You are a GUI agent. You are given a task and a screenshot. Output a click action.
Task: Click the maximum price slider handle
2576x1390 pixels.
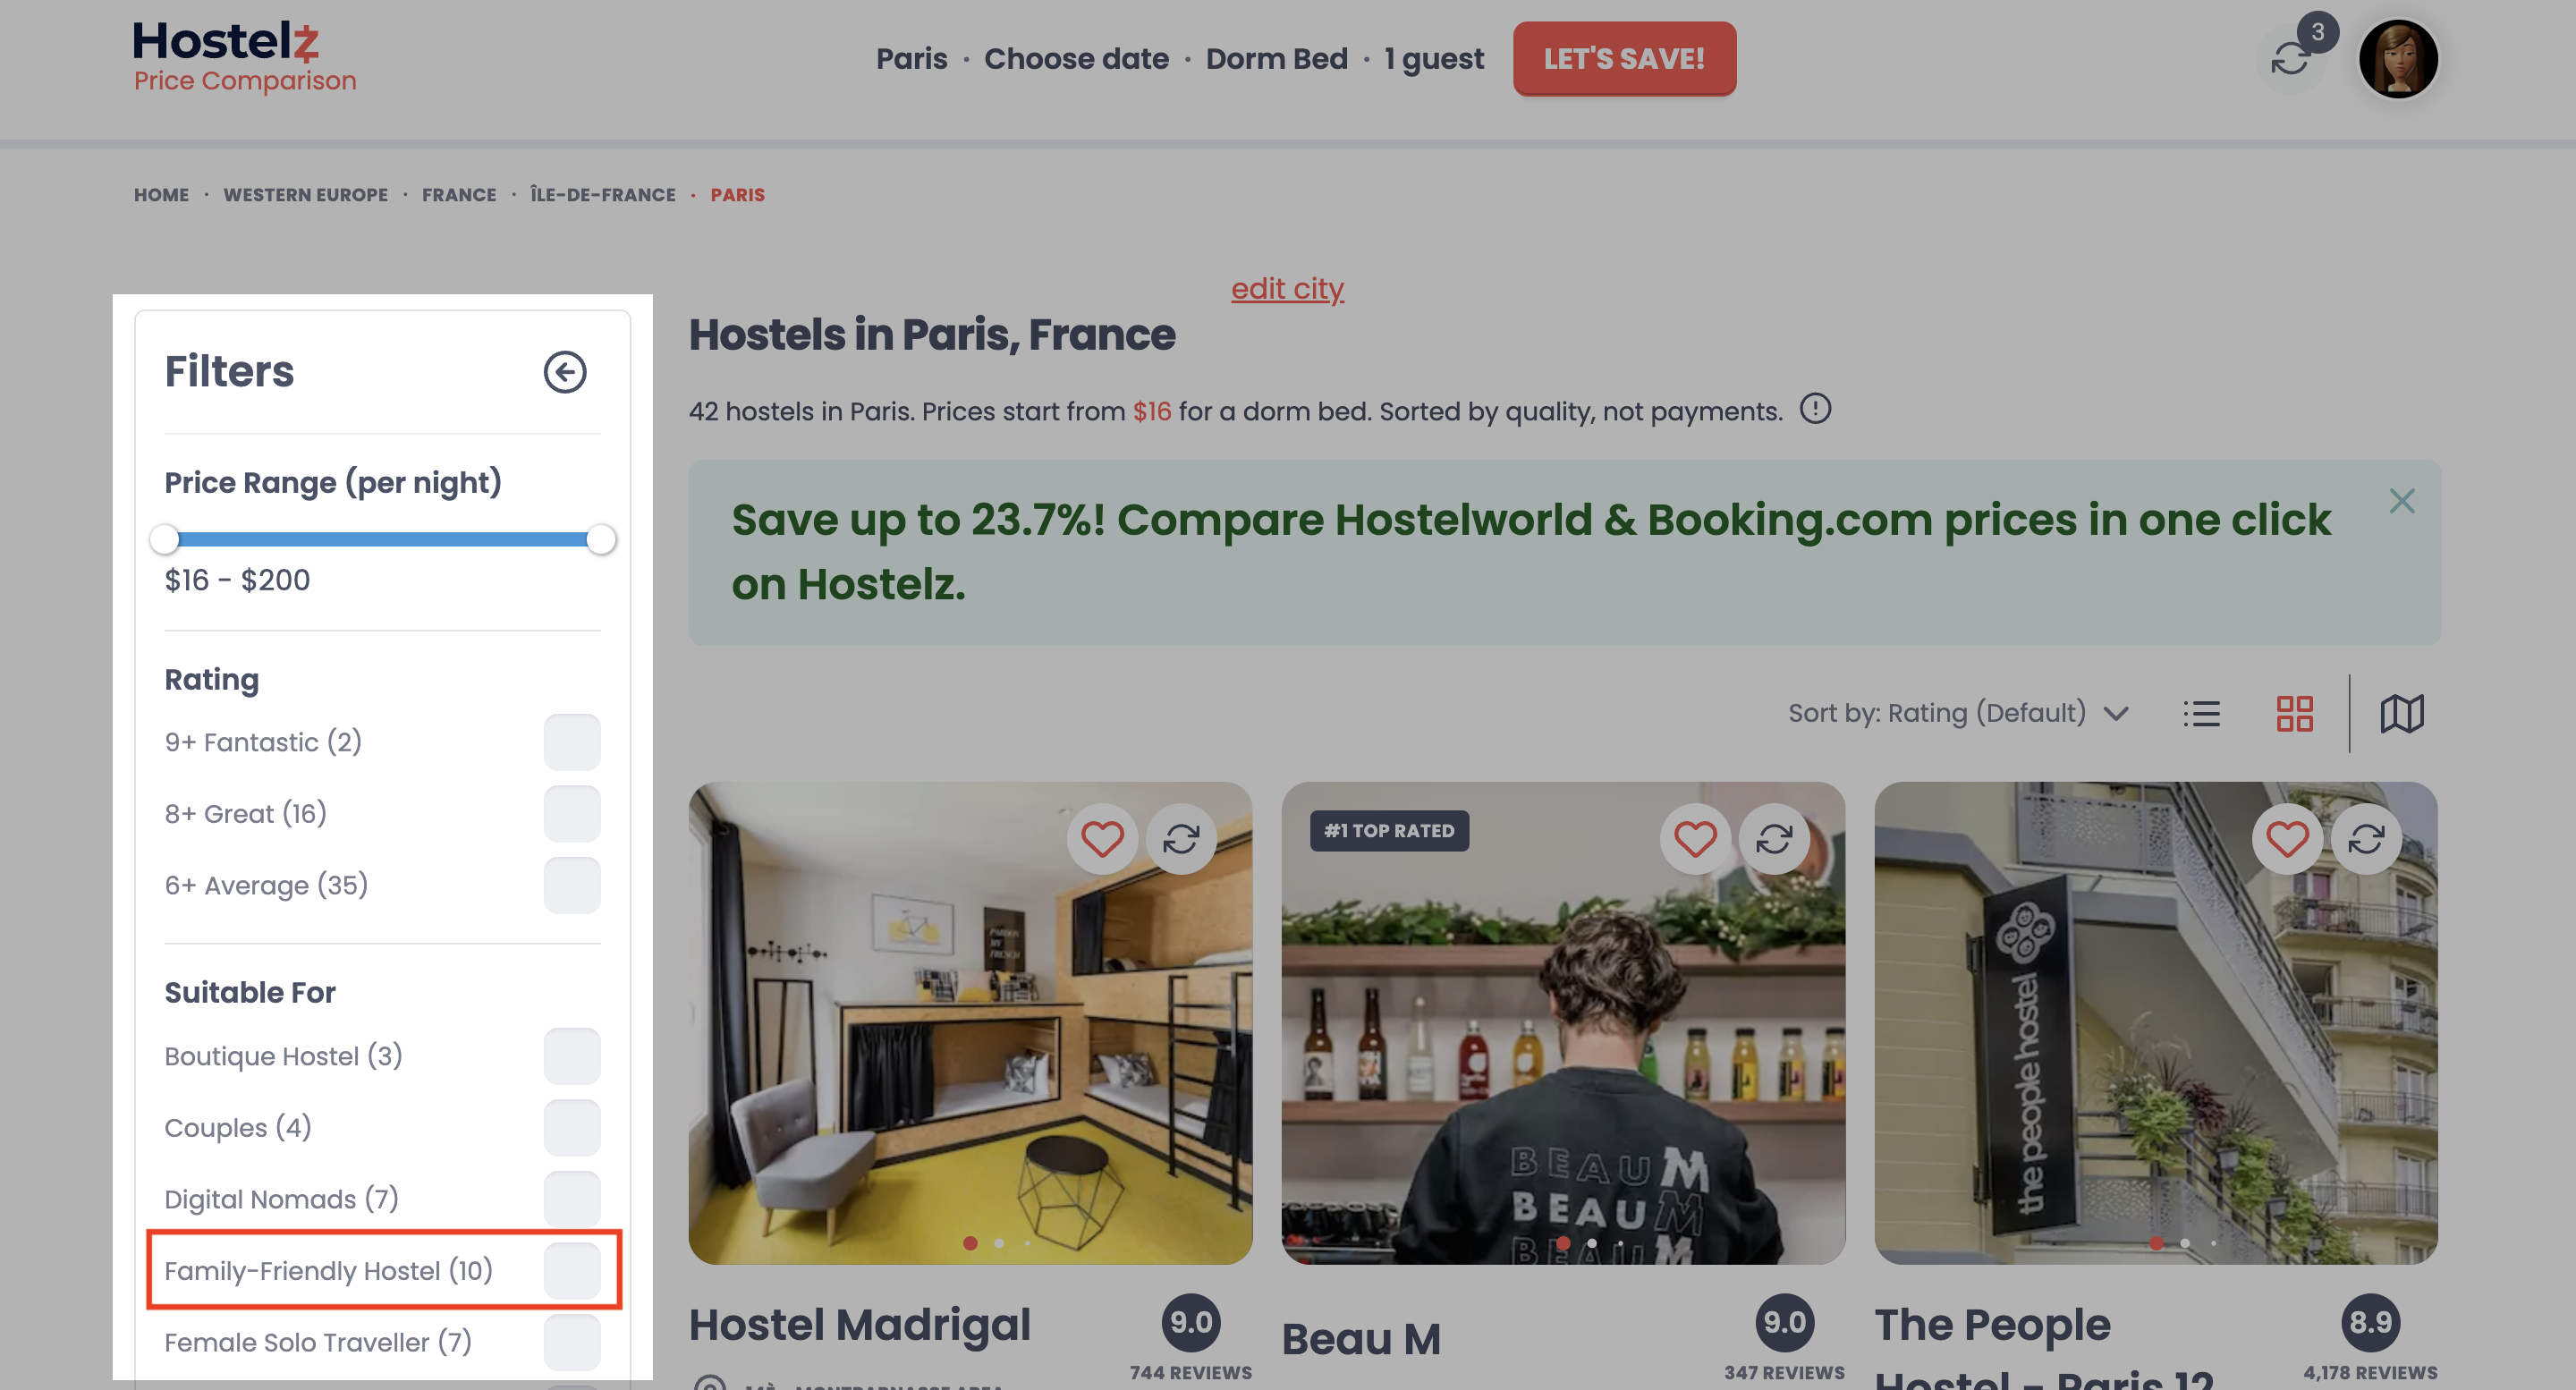tap(601, 539)
